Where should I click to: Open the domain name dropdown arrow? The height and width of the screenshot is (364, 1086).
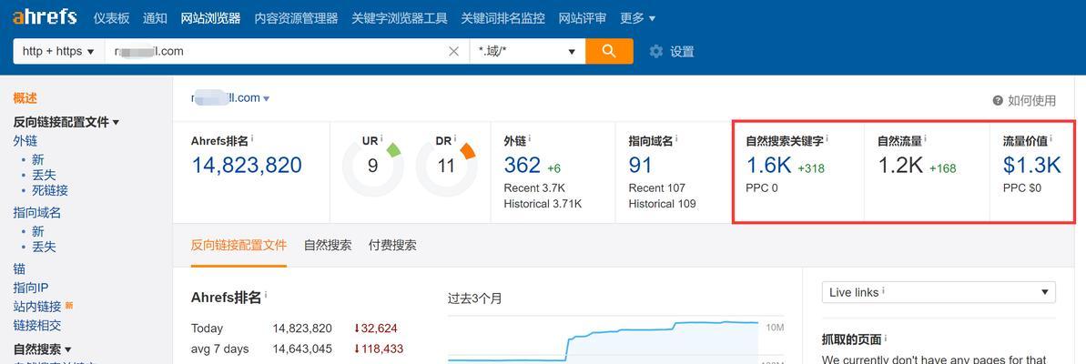pos(267,99)
